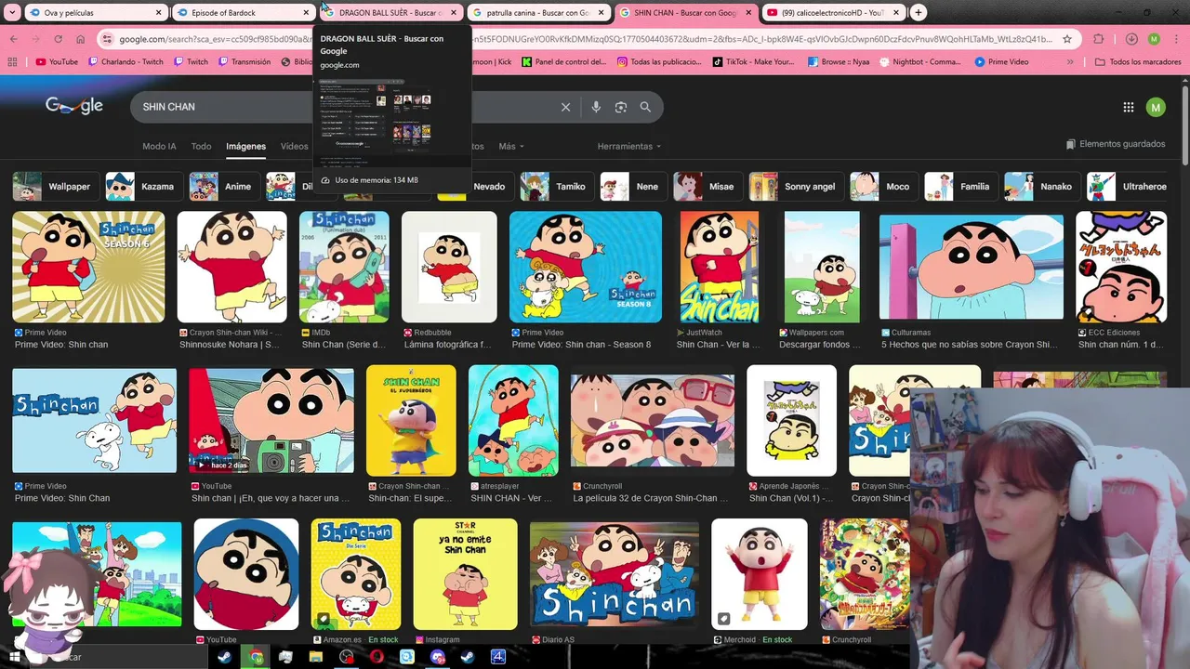The image size is (1190, 669).
Task: Expand the Herramientas dropdown
Action: 629,146
